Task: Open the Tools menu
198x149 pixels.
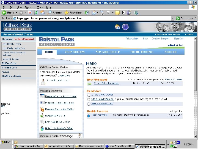Action: [40, 7]
